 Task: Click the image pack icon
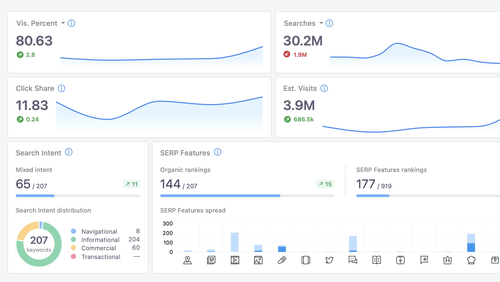pyautogui.click(x=258, y=260)
